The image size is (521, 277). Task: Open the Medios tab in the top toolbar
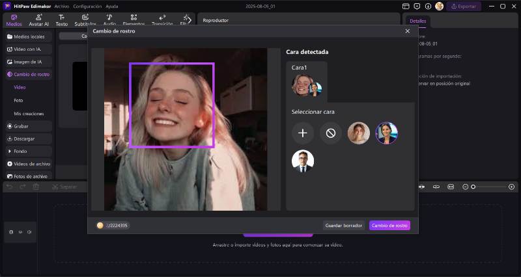click(x=14, y=20)
